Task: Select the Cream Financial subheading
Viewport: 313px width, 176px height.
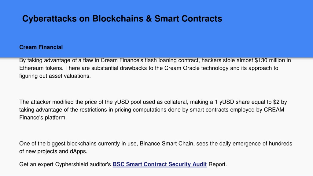Action: point(41,47)
